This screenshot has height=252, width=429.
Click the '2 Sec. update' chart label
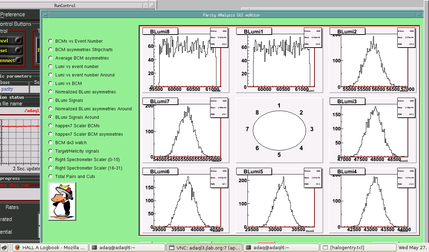click(27, 168)
